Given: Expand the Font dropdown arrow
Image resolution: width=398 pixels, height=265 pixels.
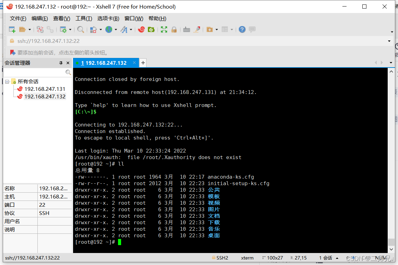Looking at the screenshot, I should click(x=131, y=30).
